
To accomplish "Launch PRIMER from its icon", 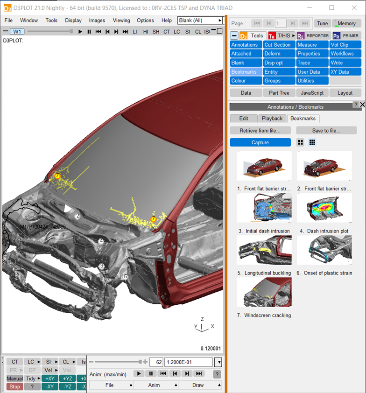I will [337, 36].
